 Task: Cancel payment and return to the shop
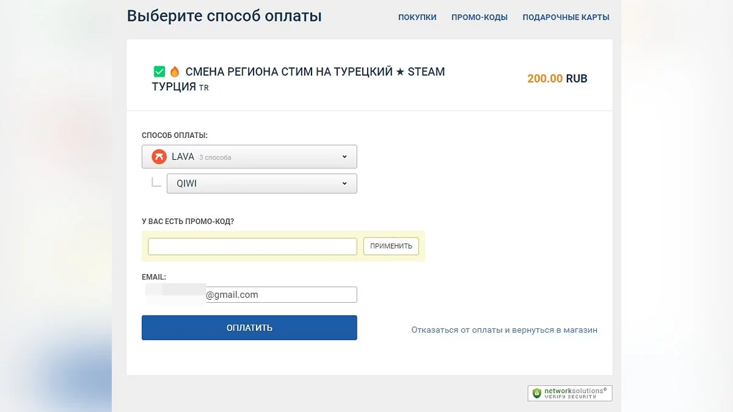(504, 330)
